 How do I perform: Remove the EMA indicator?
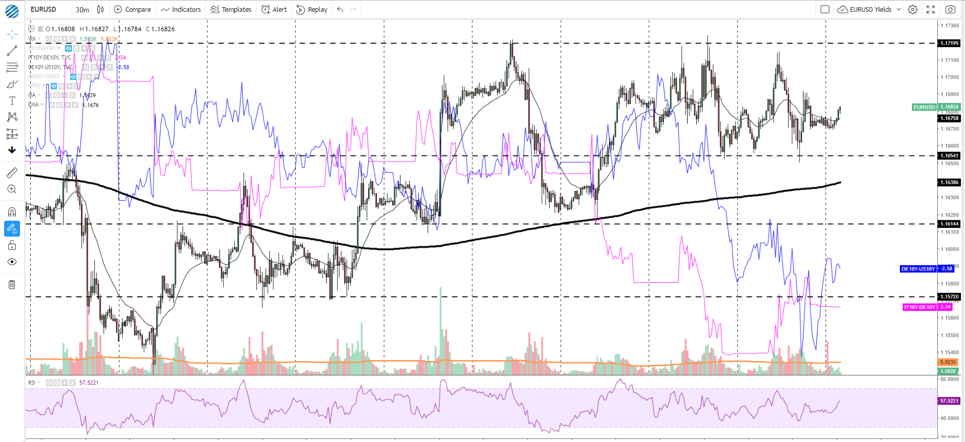[75, 104]
